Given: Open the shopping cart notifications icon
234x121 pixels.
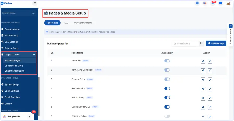Looking at the screenshot, I should [213, 3].
